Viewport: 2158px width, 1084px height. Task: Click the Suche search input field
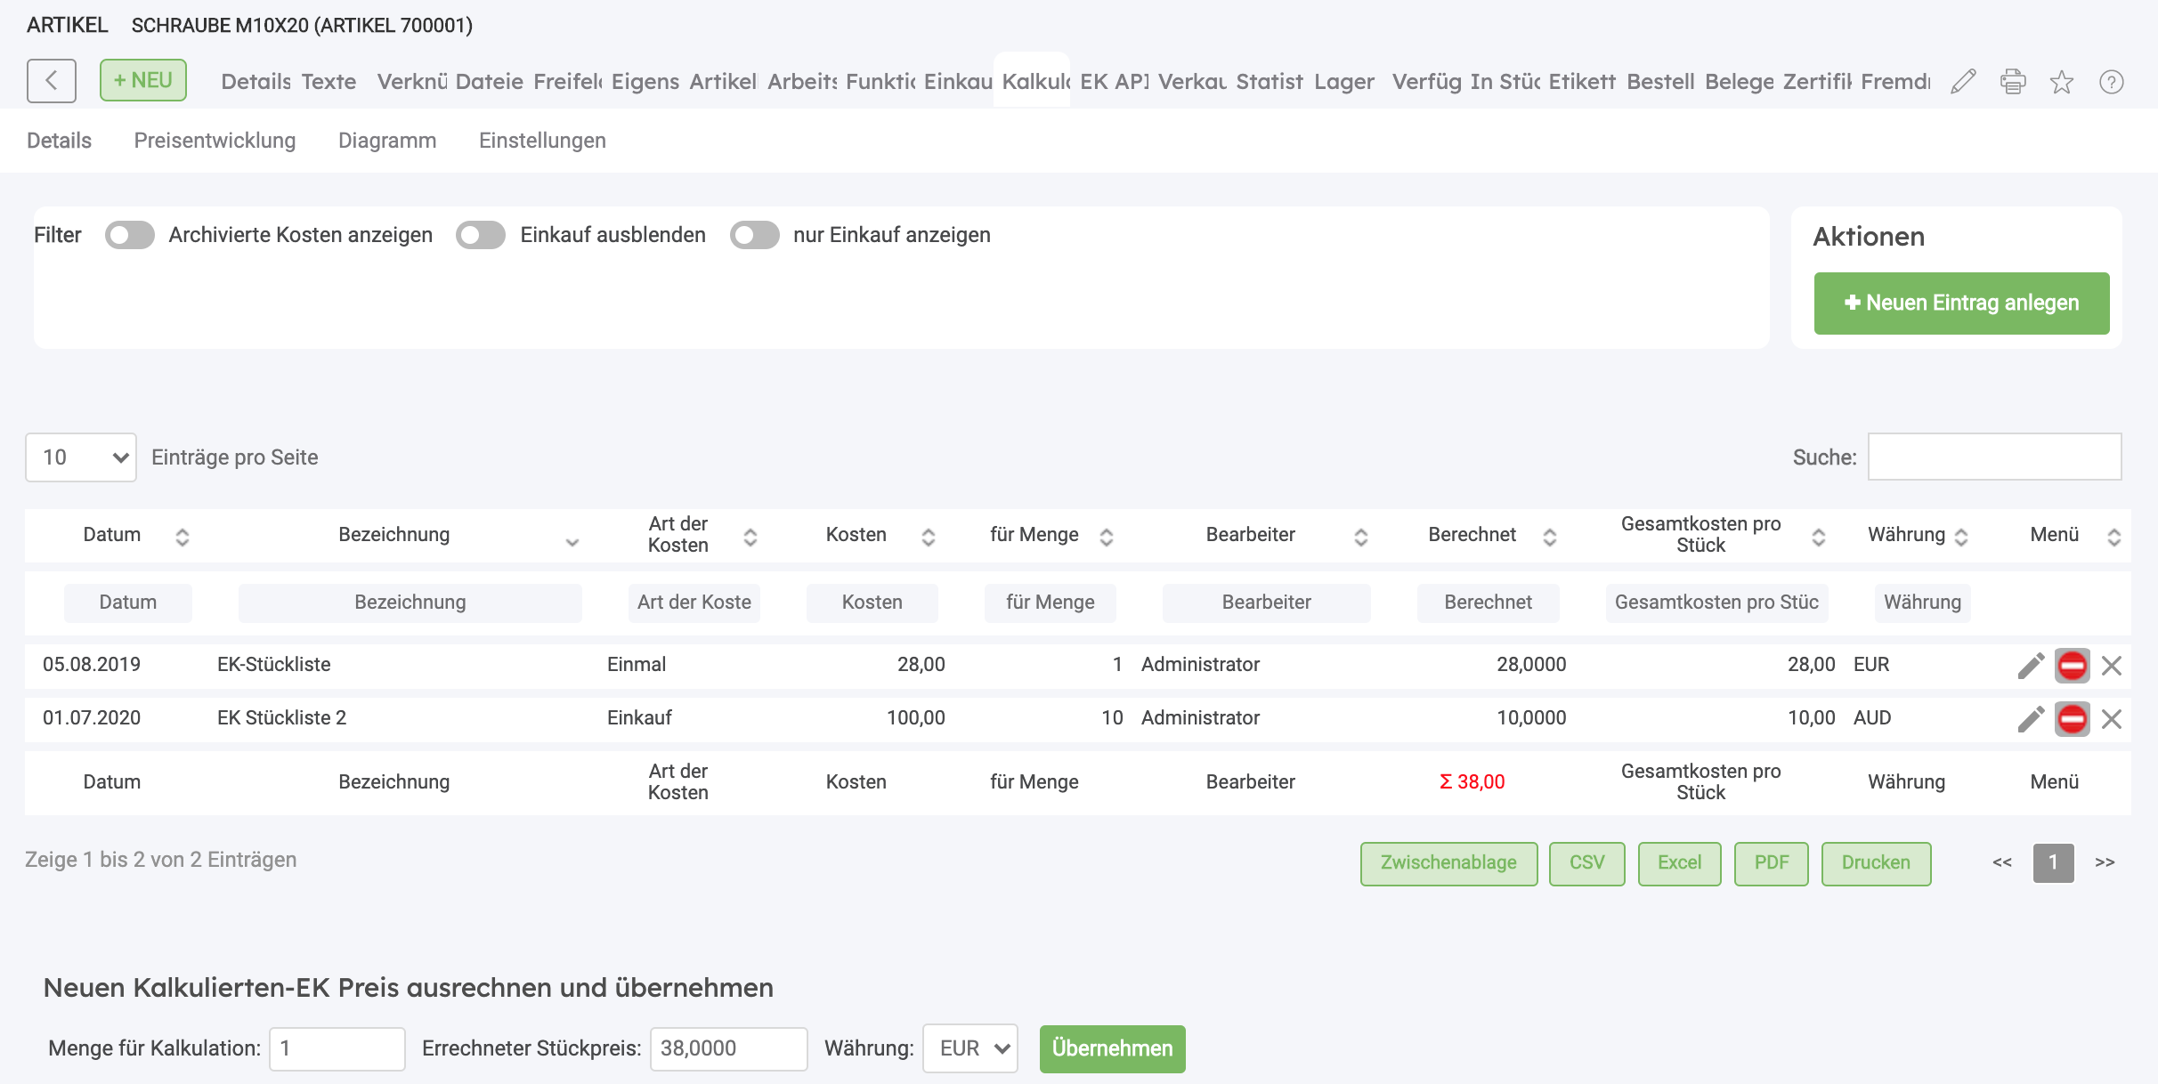(x=1994, y=457)
